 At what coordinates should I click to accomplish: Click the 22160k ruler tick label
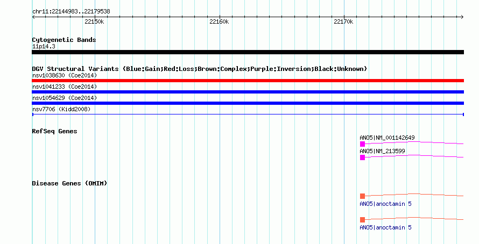coord(219,21)
